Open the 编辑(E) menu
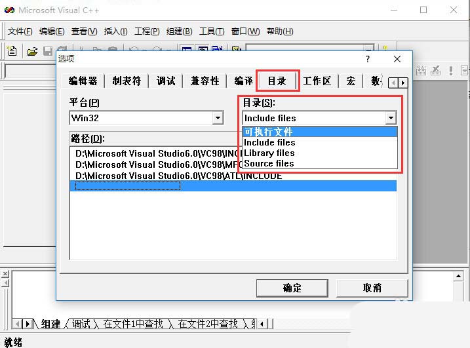Image resolution: width=470 pixels, height=348 pixels. click(52, 31)
